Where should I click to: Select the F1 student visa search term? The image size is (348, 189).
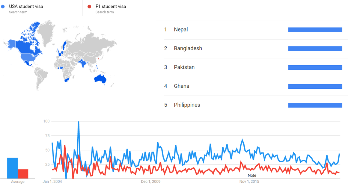click(111, 7)
